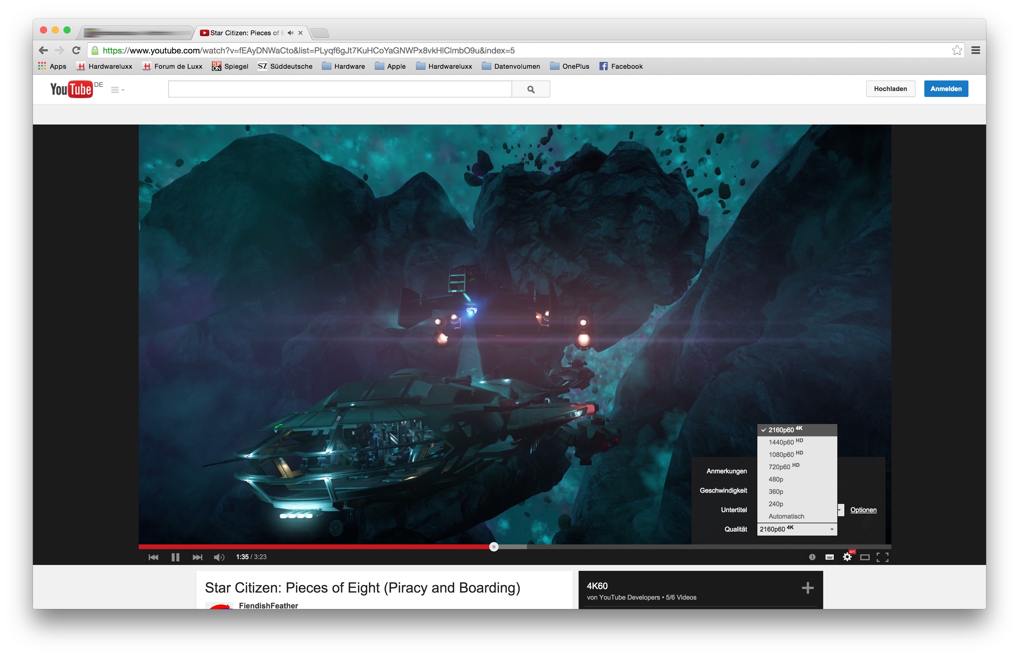Image resolution: width=1019 pixels, height=656 pixels.
Task: Open the first Hardwareluxx bookmark
Action: coord(104,66)
